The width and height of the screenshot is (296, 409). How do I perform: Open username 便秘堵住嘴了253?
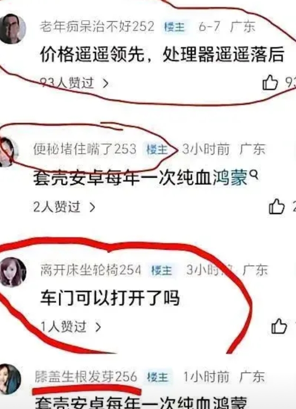click(85, 149)
